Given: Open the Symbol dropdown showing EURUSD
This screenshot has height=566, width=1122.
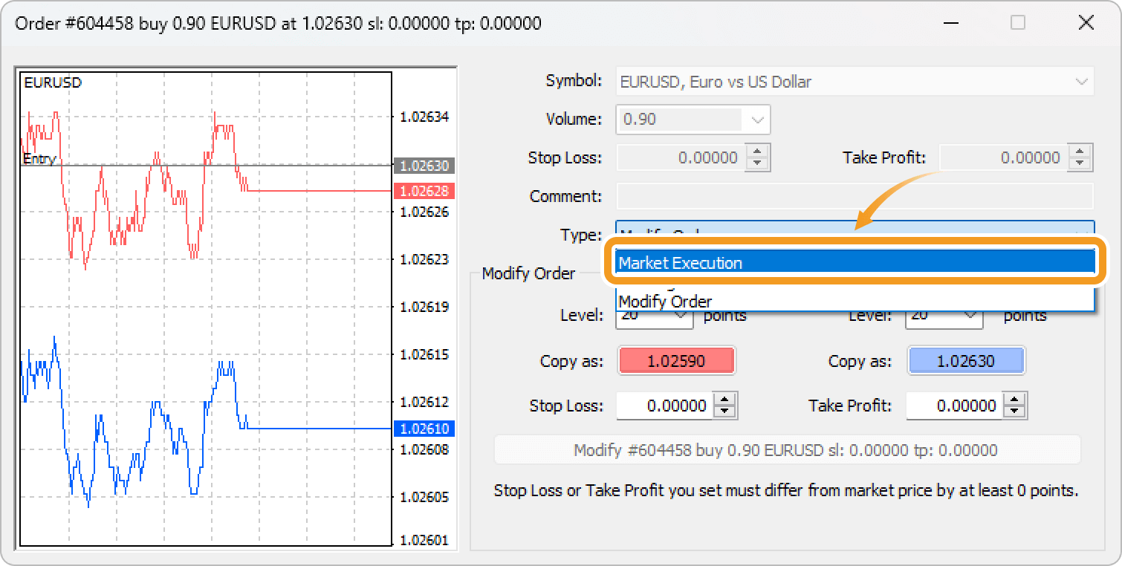Looking at the screenshot, I should 855,82.
